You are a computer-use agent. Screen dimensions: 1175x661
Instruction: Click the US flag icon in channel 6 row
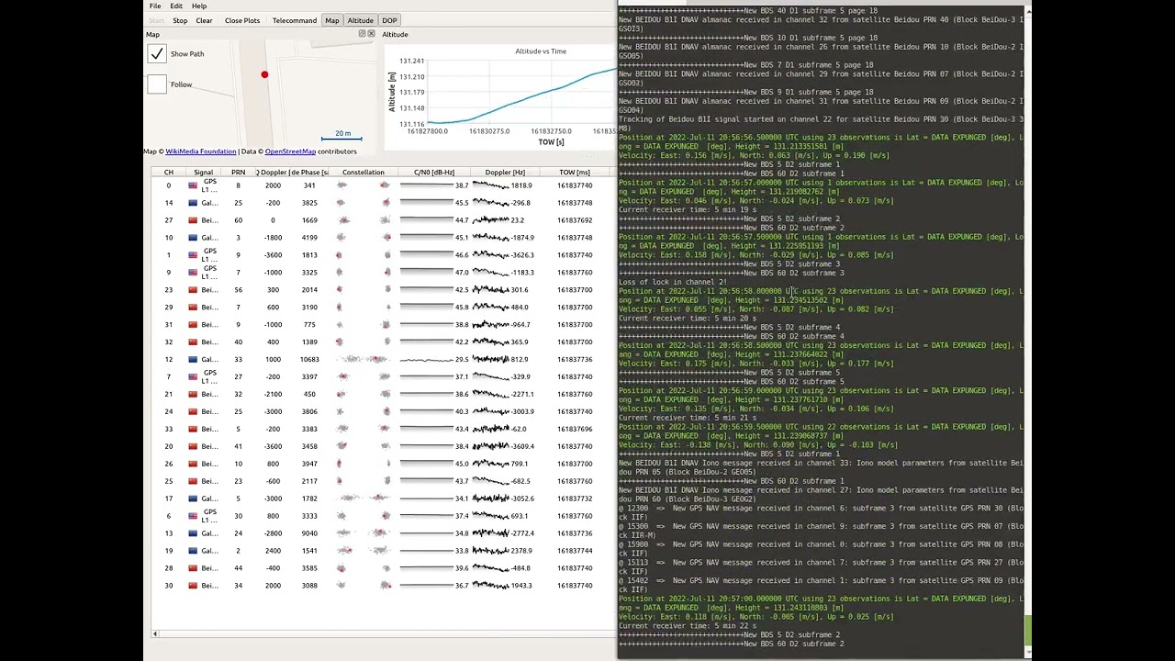click(x=193, y=516)
